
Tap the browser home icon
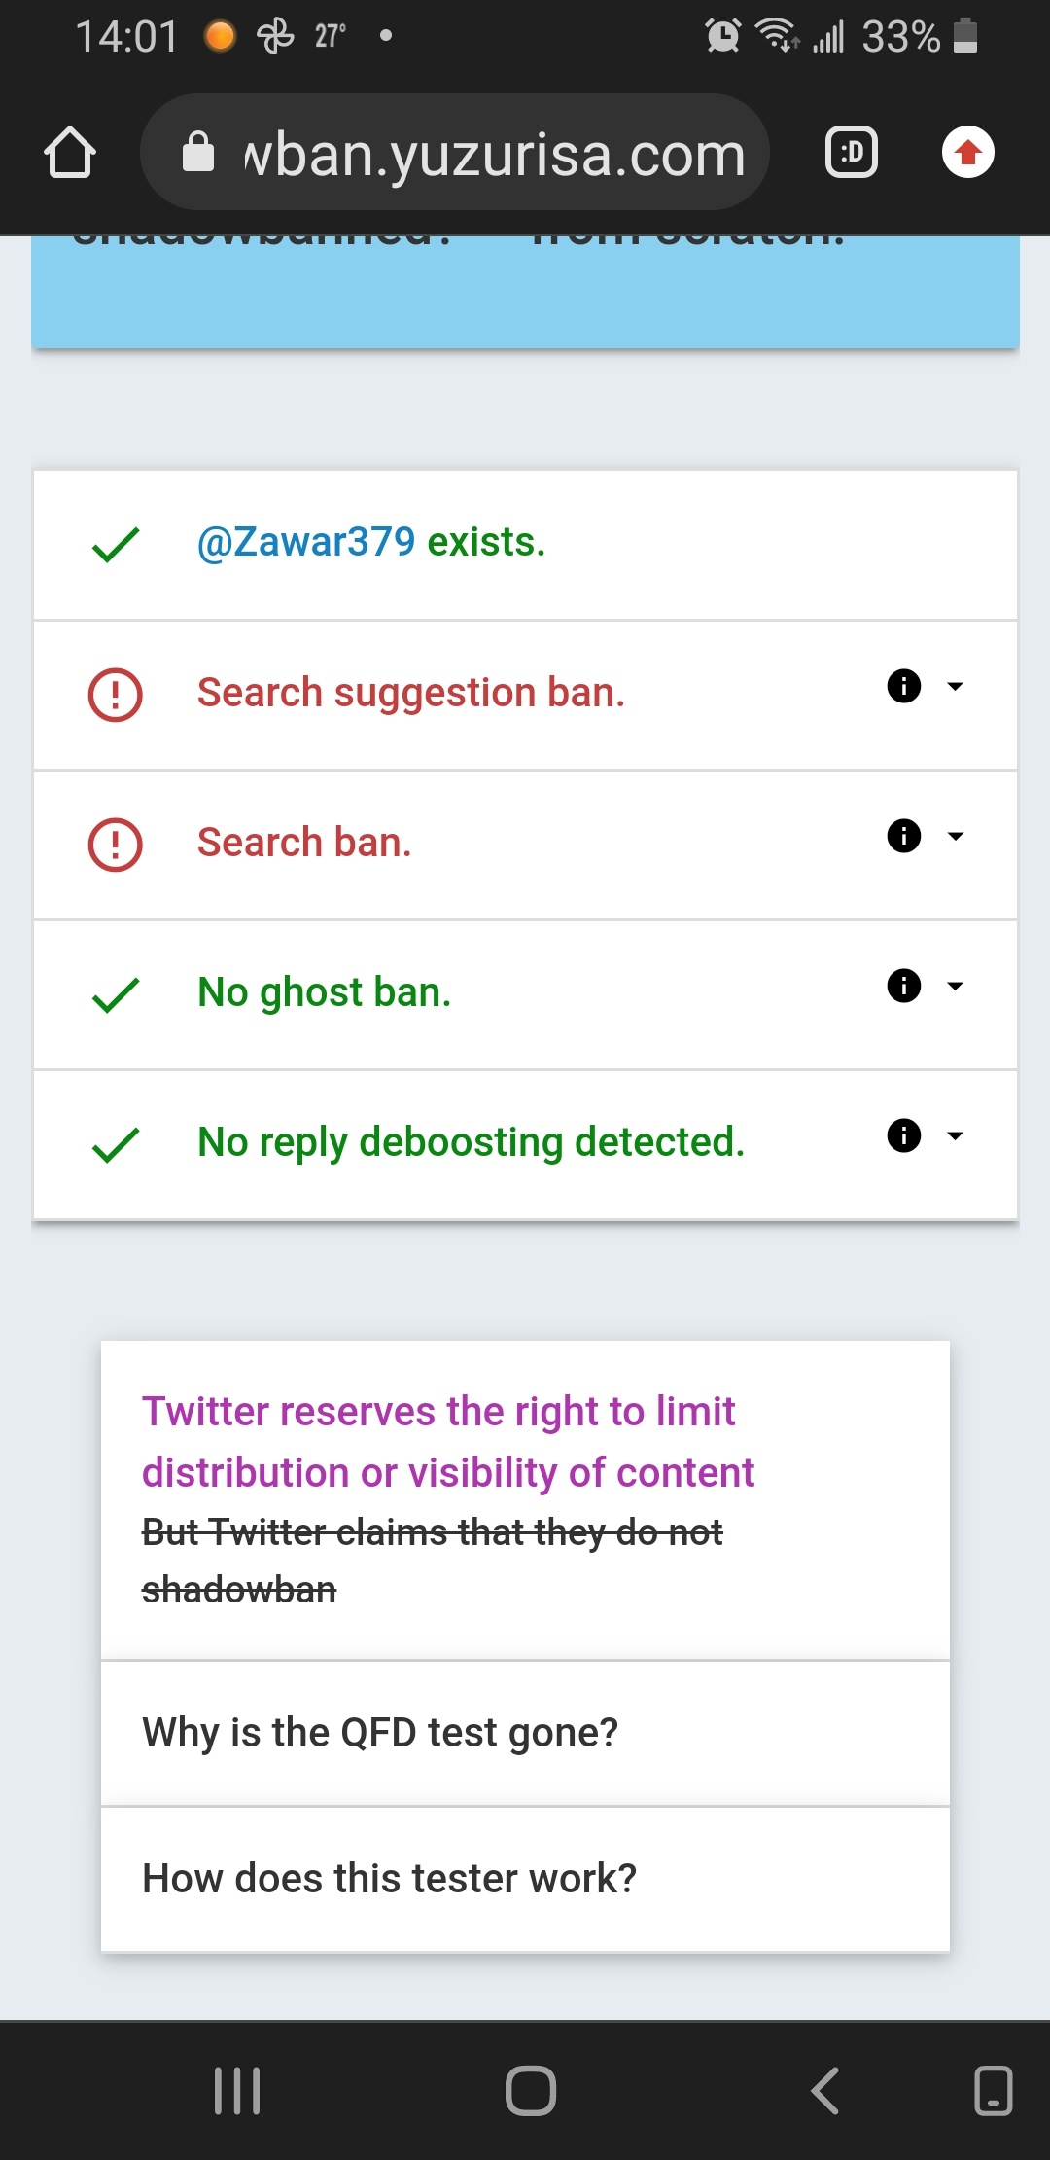pos(70,153)
